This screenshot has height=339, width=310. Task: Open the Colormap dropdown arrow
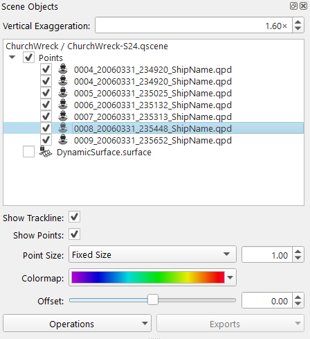coord(230,277)
